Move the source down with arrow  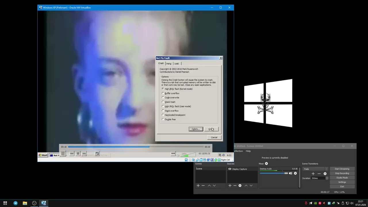pyautogui.click(x=251, y=186)
